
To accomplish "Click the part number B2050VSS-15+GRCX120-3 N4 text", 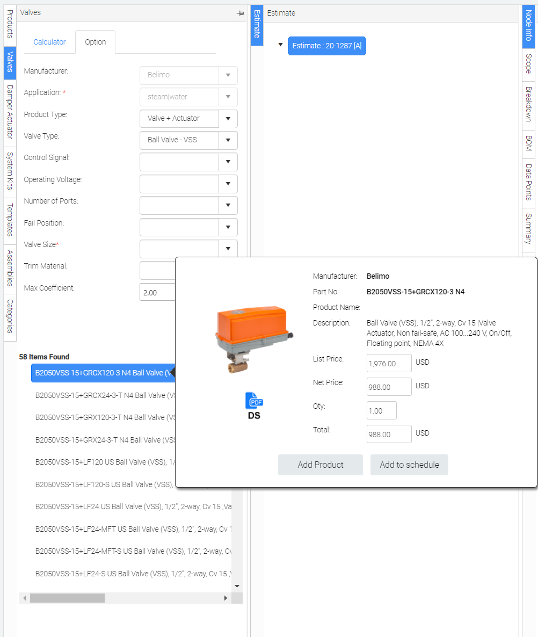I will pos(416,292).
